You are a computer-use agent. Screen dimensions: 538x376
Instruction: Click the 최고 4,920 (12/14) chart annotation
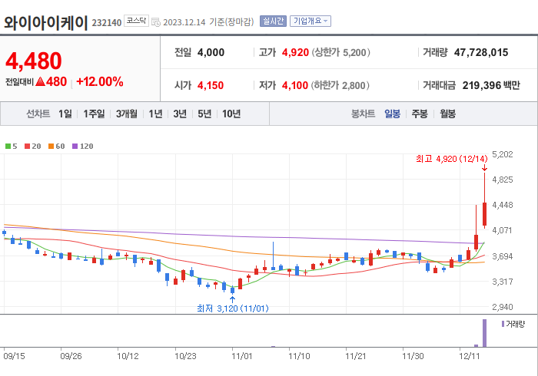click(452, 159)
